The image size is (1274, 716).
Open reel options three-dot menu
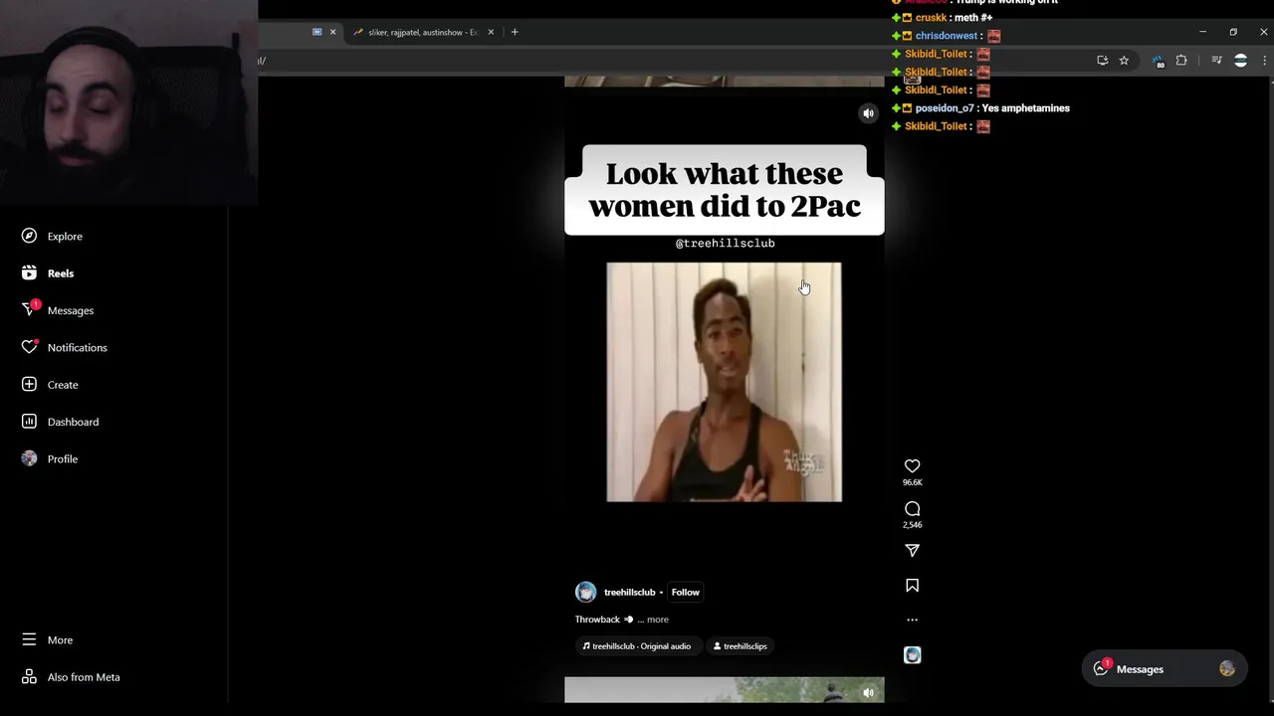(x=912, y=620)
